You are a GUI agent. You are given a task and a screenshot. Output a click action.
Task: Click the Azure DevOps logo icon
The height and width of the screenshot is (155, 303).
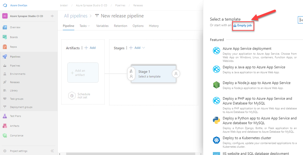pyautogui.click(x=5, y=5)
